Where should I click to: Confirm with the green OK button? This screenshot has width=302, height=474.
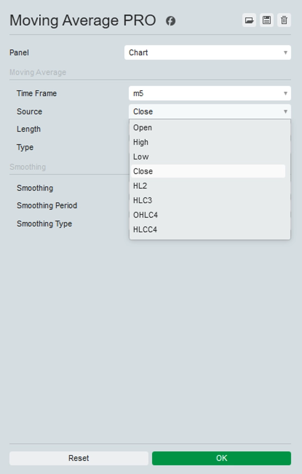point(221,458)
